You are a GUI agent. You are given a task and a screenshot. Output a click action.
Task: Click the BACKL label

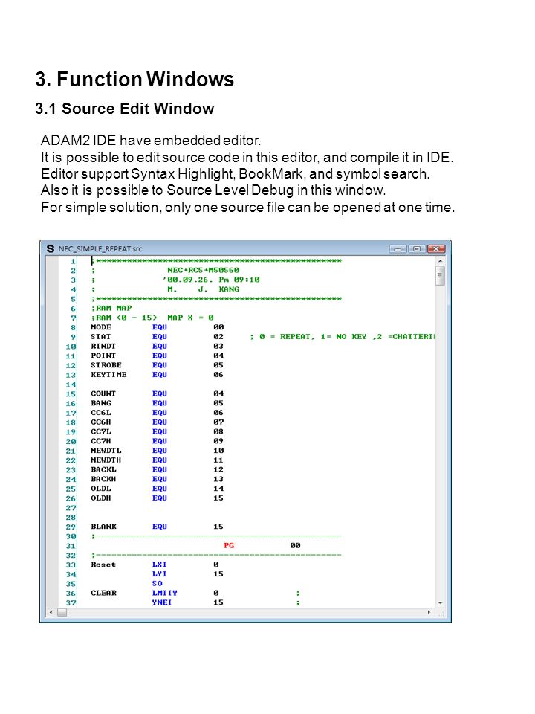[x=104, y=470]
